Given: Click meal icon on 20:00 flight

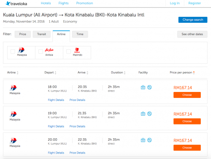Looking at the screenshot, I should [x=149, y=140].
